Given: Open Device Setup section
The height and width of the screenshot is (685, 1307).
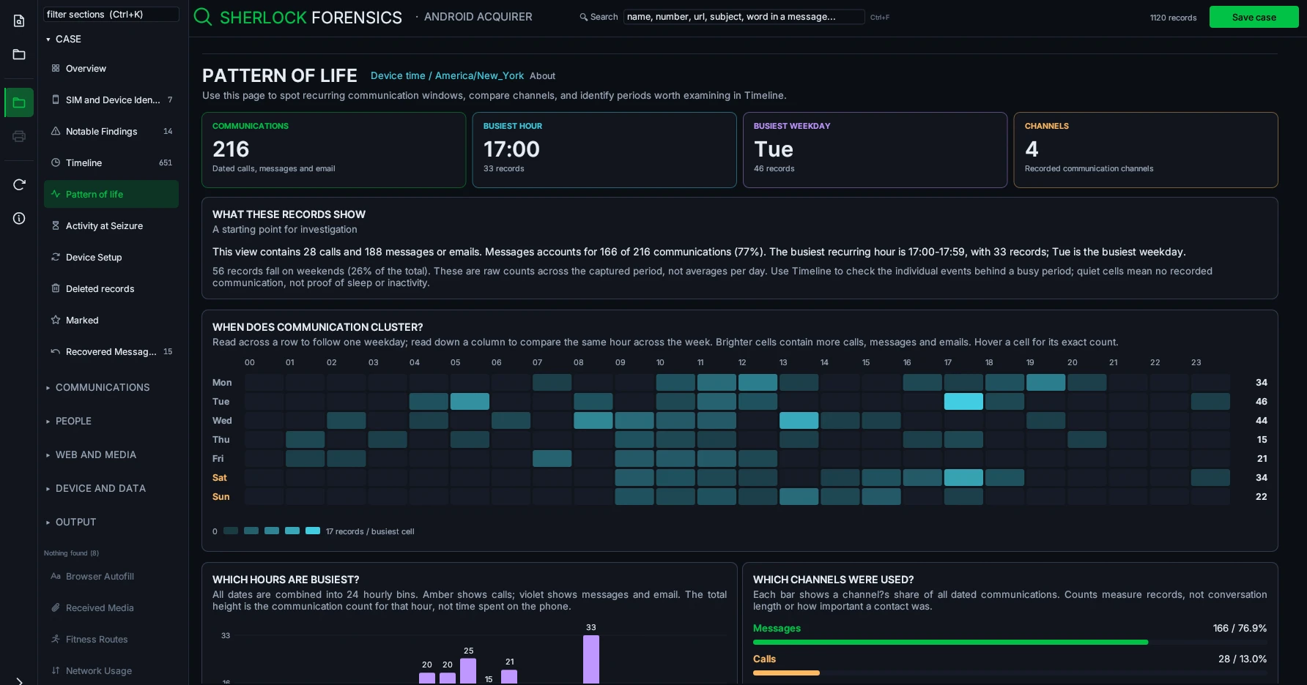Looking at the screenshot, I should (111, 257).
